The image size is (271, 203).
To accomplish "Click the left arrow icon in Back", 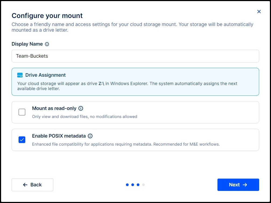I will coord(25,185).
